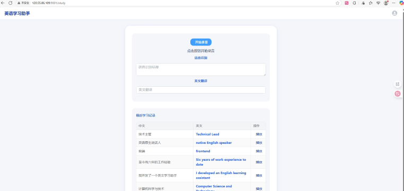Image resolution: width=404 pixels, height=191 pixels.
Task: Open the favorites star-list icon
Action: (x=371, y=3)
